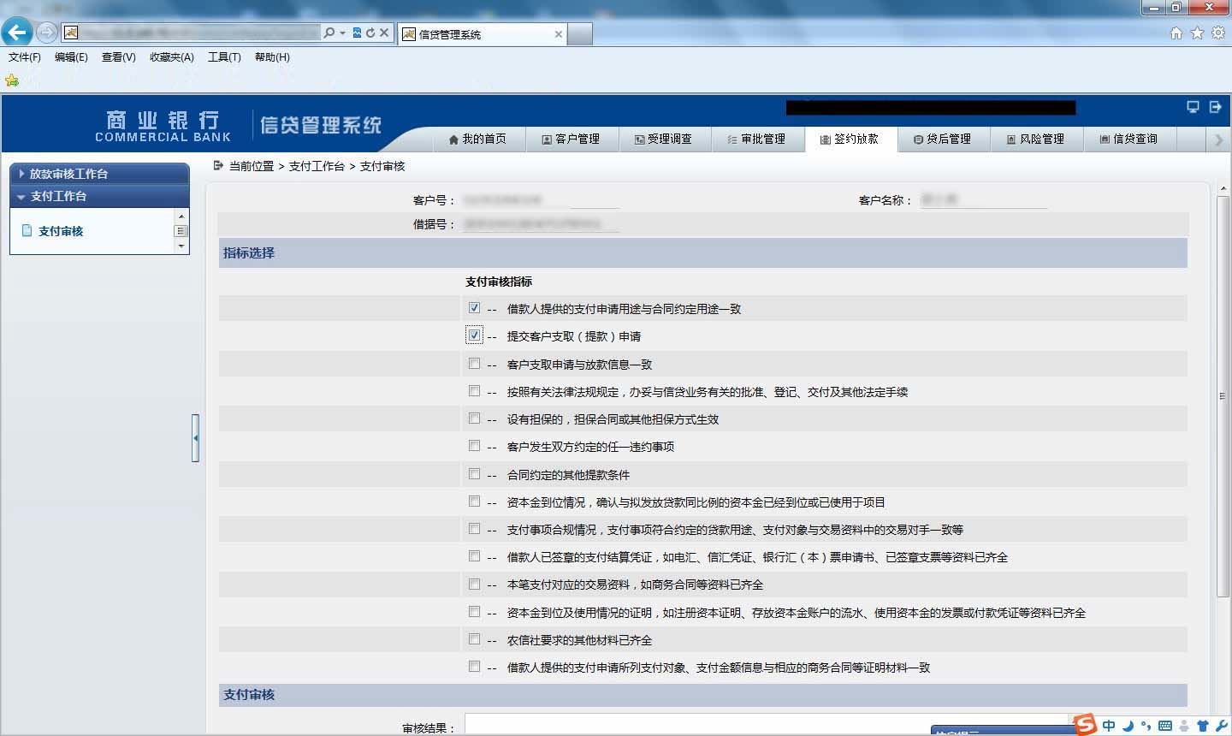1232x736 pixels.
Task: Click the current location arrow icon in breadcrumb
Action: (218, 165)
